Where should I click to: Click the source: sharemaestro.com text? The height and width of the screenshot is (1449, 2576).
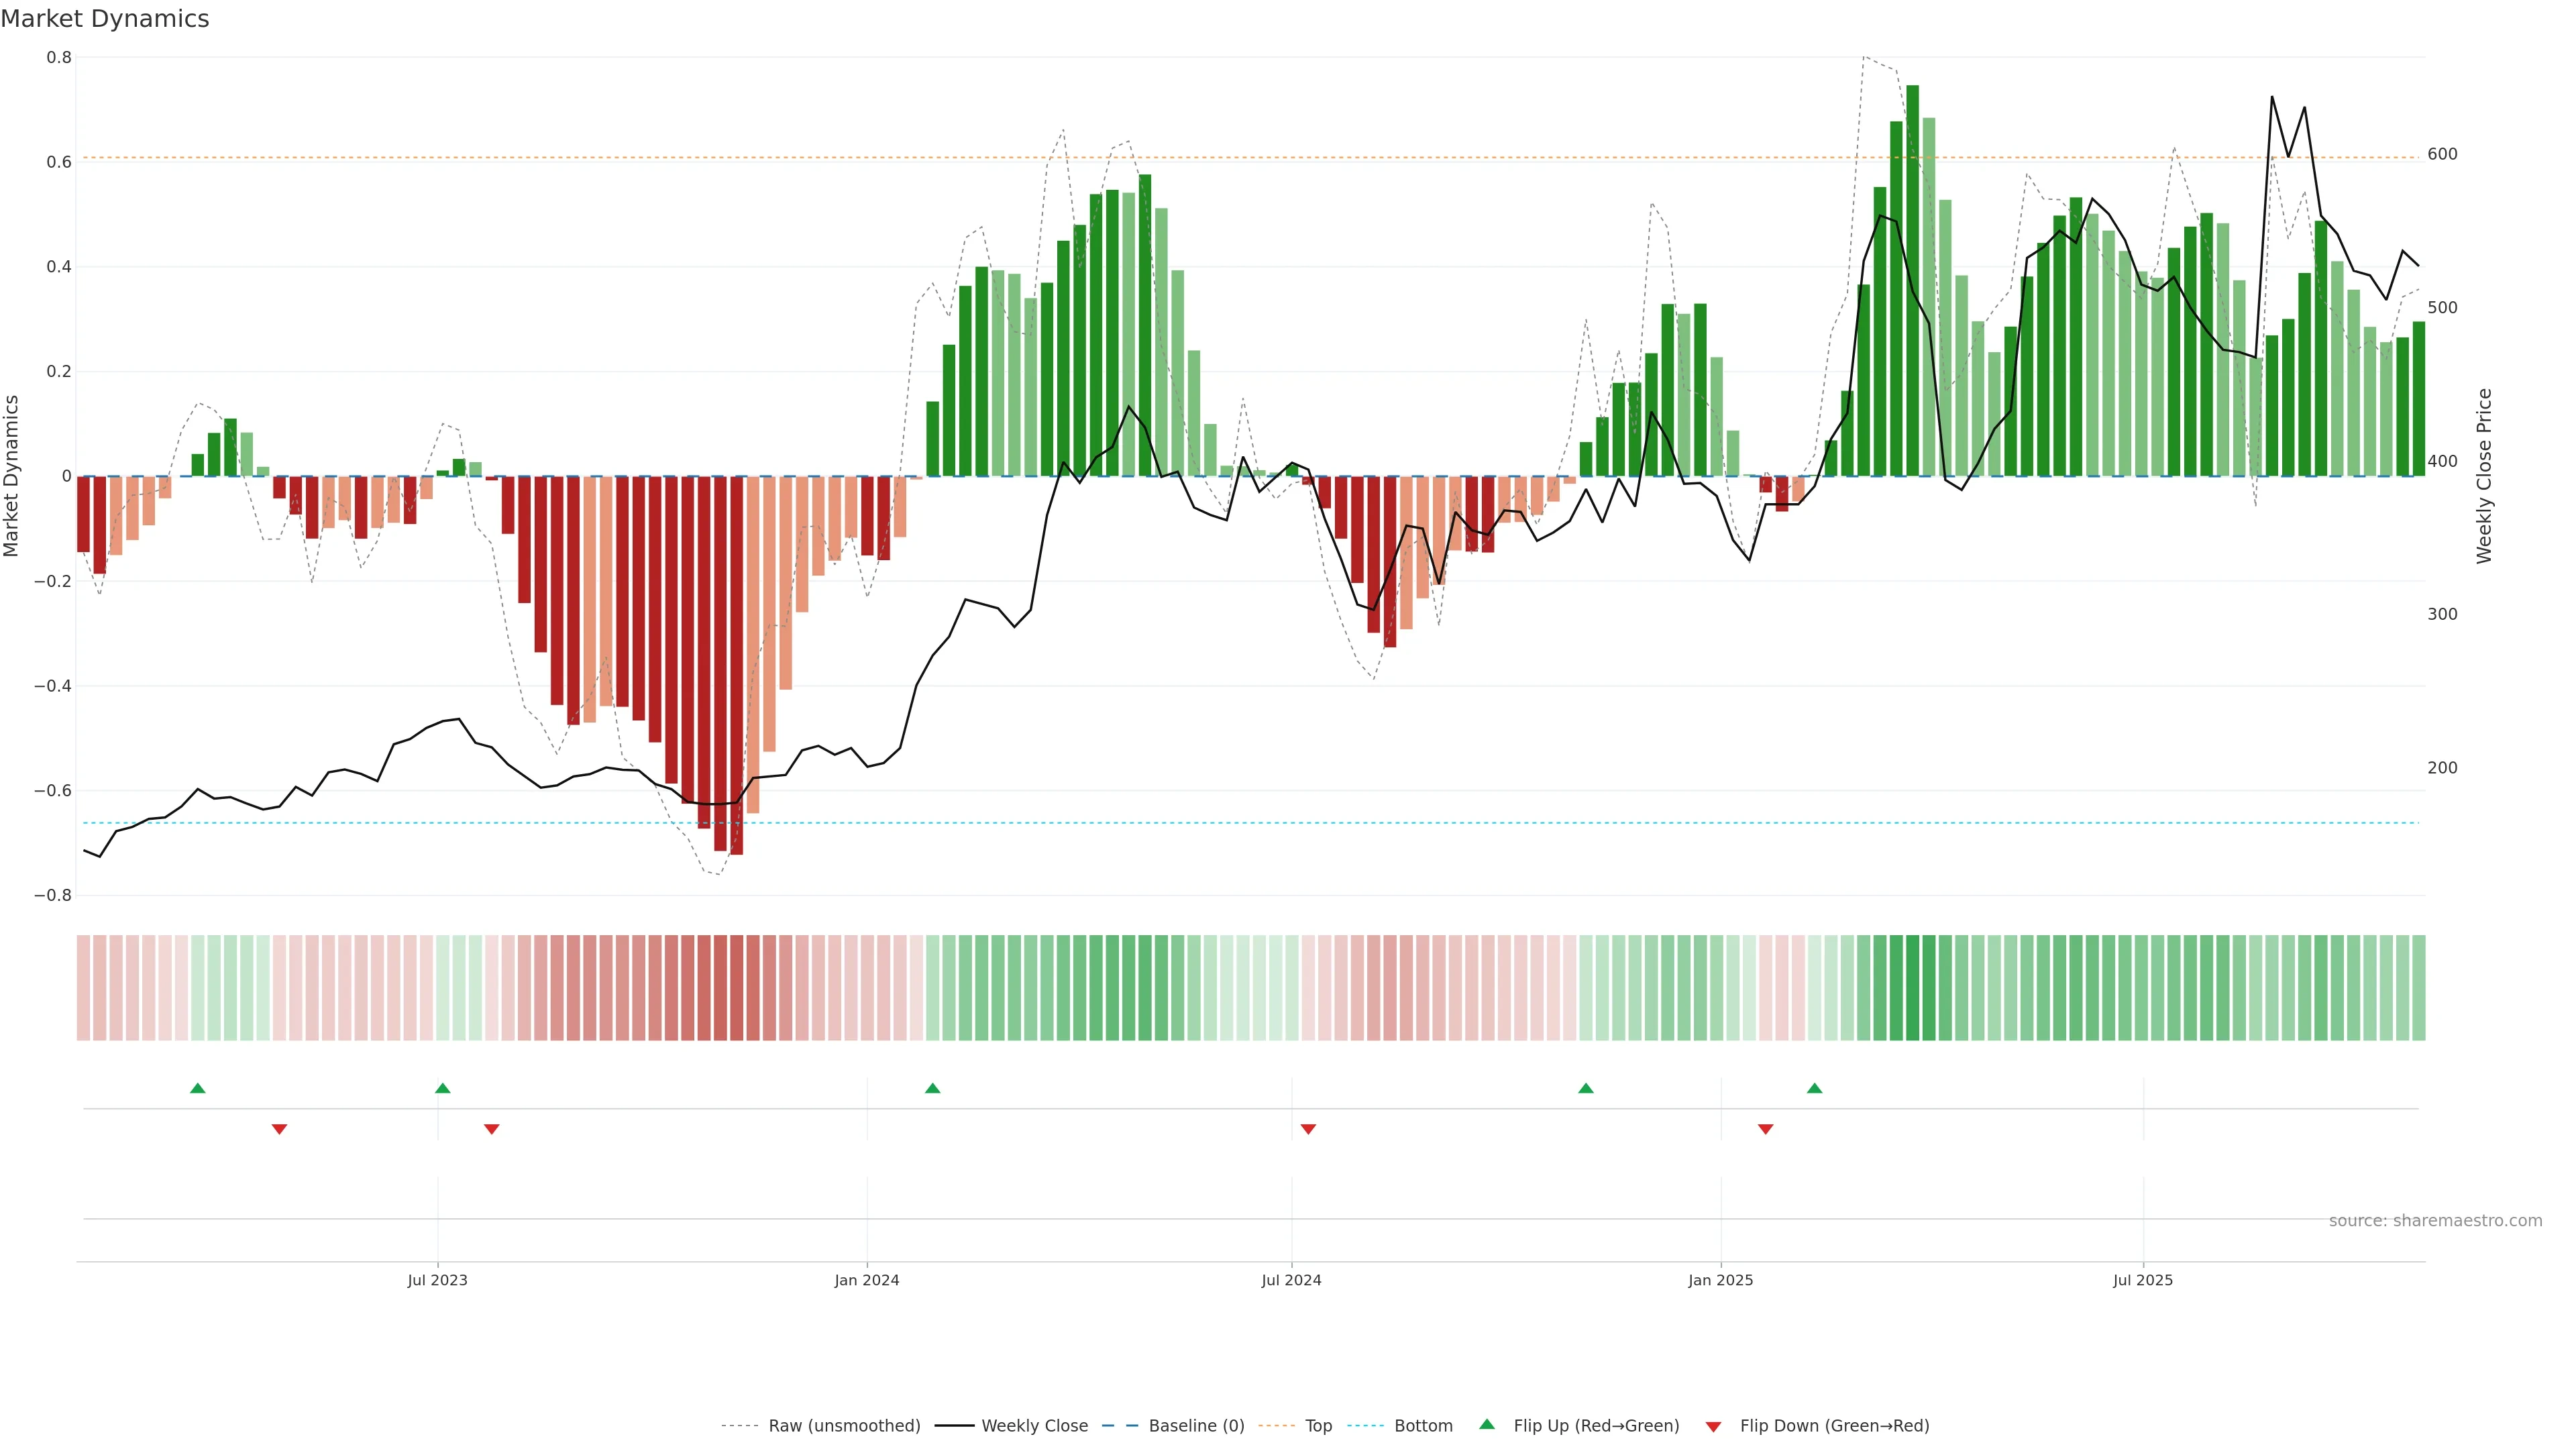(x=2435, y=1221)
